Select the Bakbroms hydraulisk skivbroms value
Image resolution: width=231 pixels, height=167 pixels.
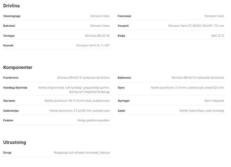[x=198, y=78]
